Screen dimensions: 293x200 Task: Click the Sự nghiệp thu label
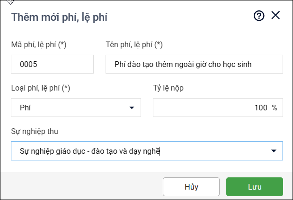tap(35, 131)
